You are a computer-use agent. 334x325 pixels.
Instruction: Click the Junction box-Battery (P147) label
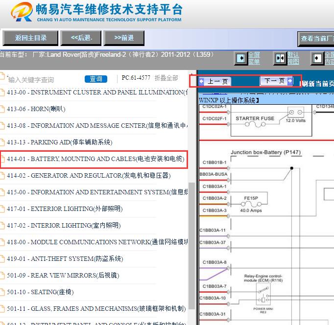click(x=265, y=152)
